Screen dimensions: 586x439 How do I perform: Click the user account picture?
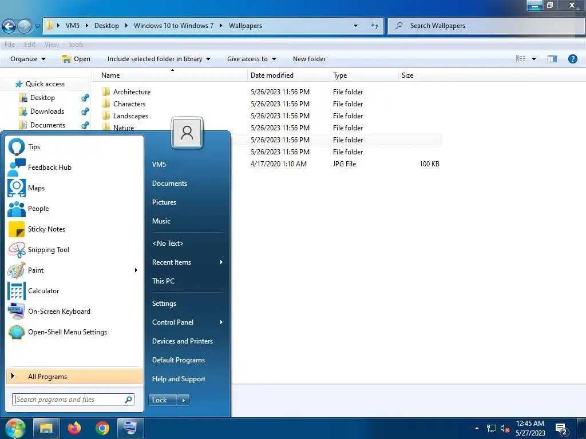pyautogui.click(x=187, y=133)
